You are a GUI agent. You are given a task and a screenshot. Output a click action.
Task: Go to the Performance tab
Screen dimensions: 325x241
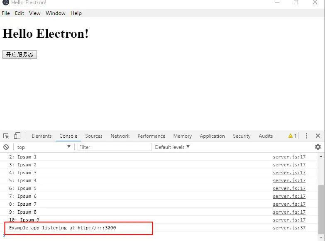[x=152, y=136]
